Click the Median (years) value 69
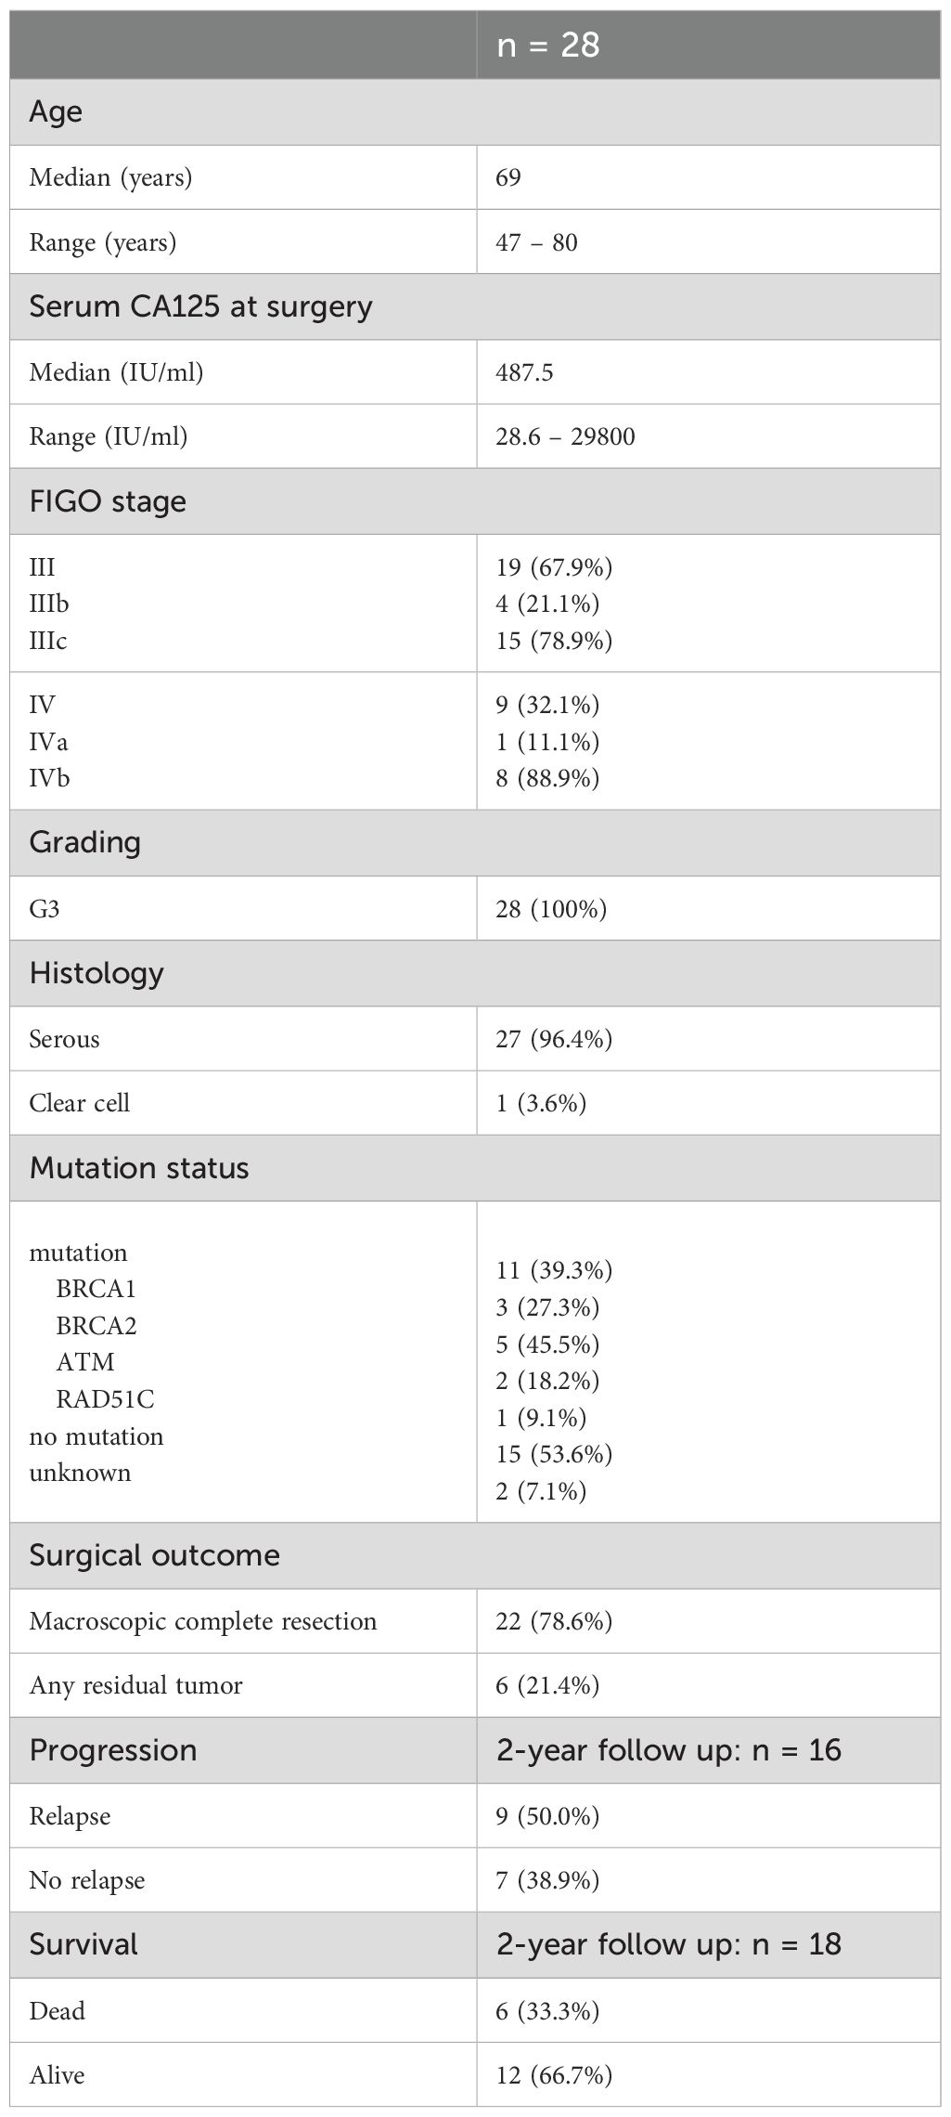This screenshot has width=951, height=2117. (x=508, y=176)
